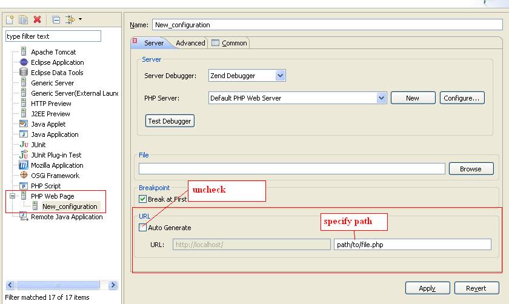
Task: Click the horizontal scrollbar thumb in tree
Action: [x=58, y=285]
